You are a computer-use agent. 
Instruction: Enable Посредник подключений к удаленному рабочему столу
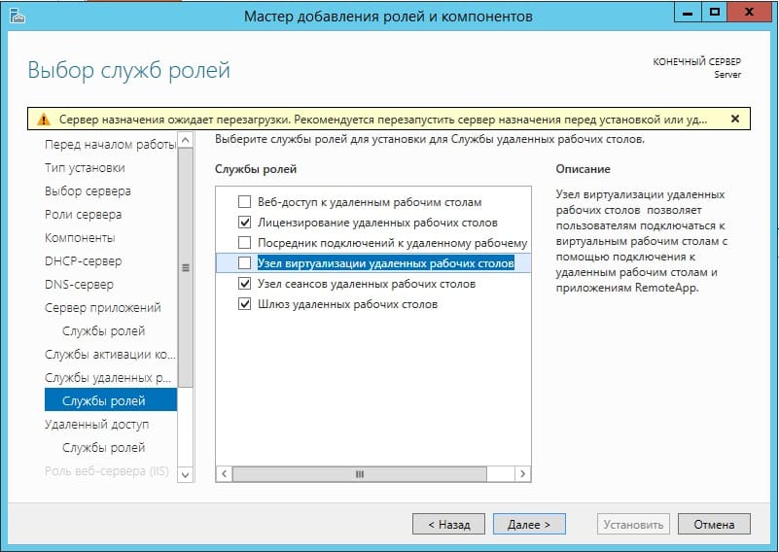coord(244,242)
